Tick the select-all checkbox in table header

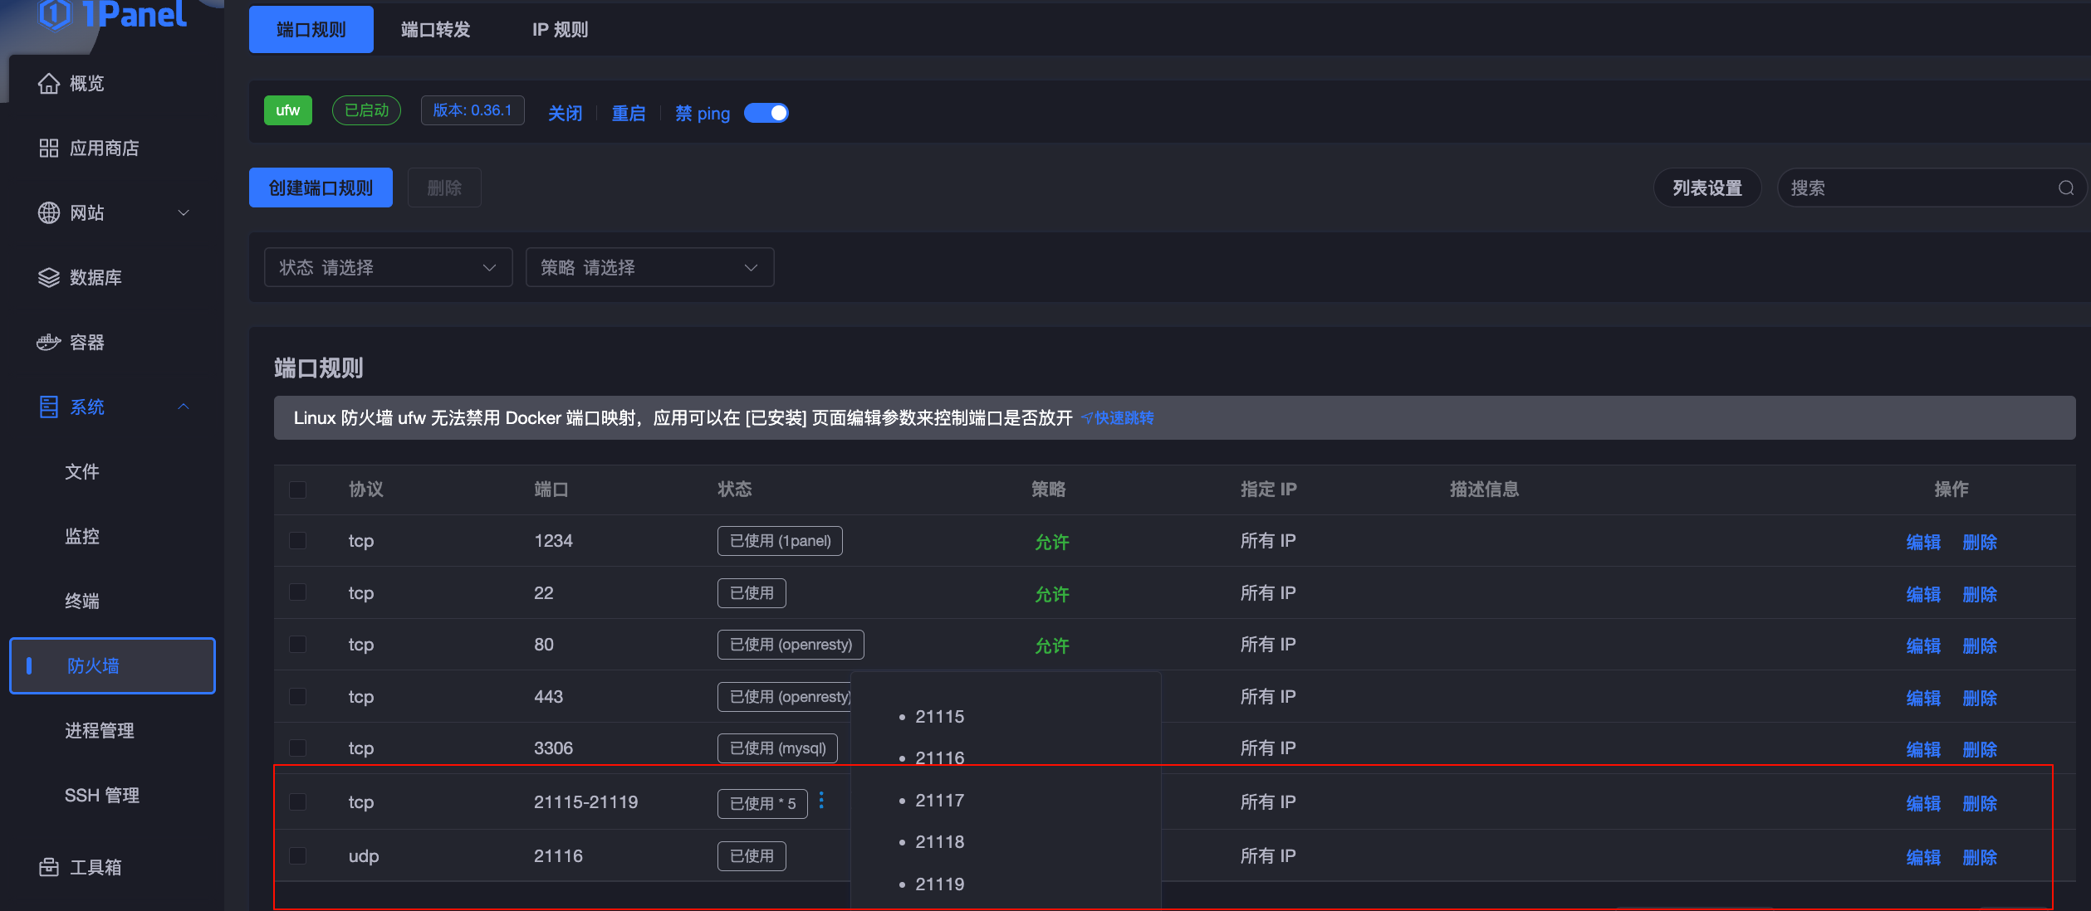298,490
